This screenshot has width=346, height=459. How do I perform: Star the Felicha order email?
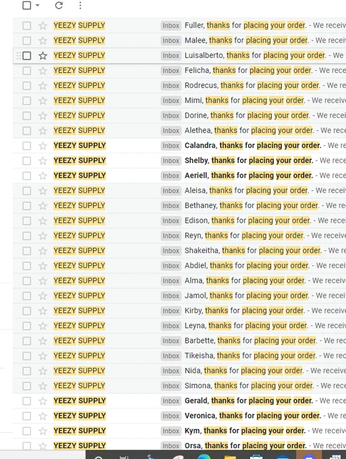[42, 71]
